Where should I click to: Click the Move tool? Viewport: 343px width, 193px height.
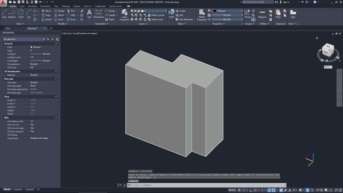[46, 11]
